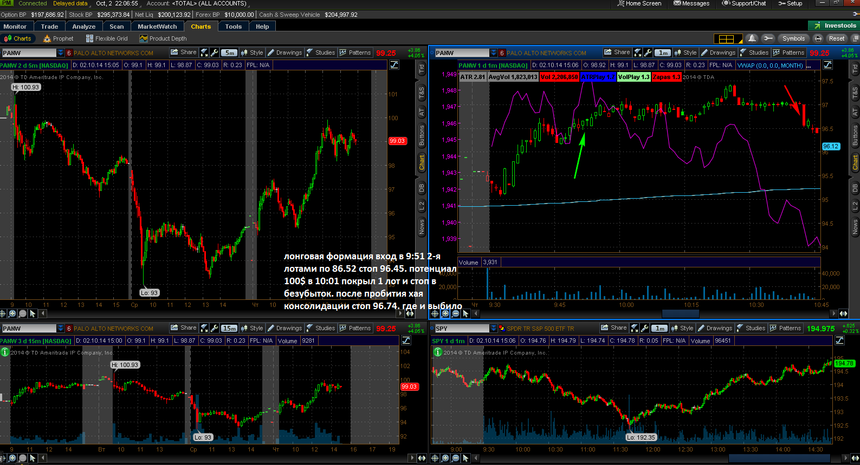Open Style menu on PANW 5m chart
Screen dimensions: 860x465
point(252,53)
